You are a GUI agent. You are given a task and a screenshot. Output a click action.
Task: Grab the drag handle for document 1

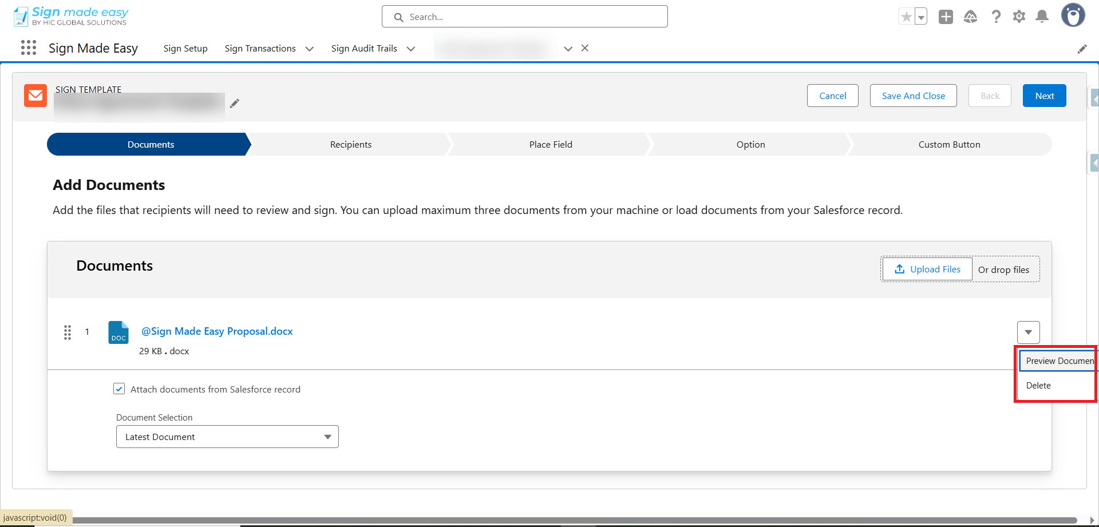pyautogui.click(x=68, y=332)
